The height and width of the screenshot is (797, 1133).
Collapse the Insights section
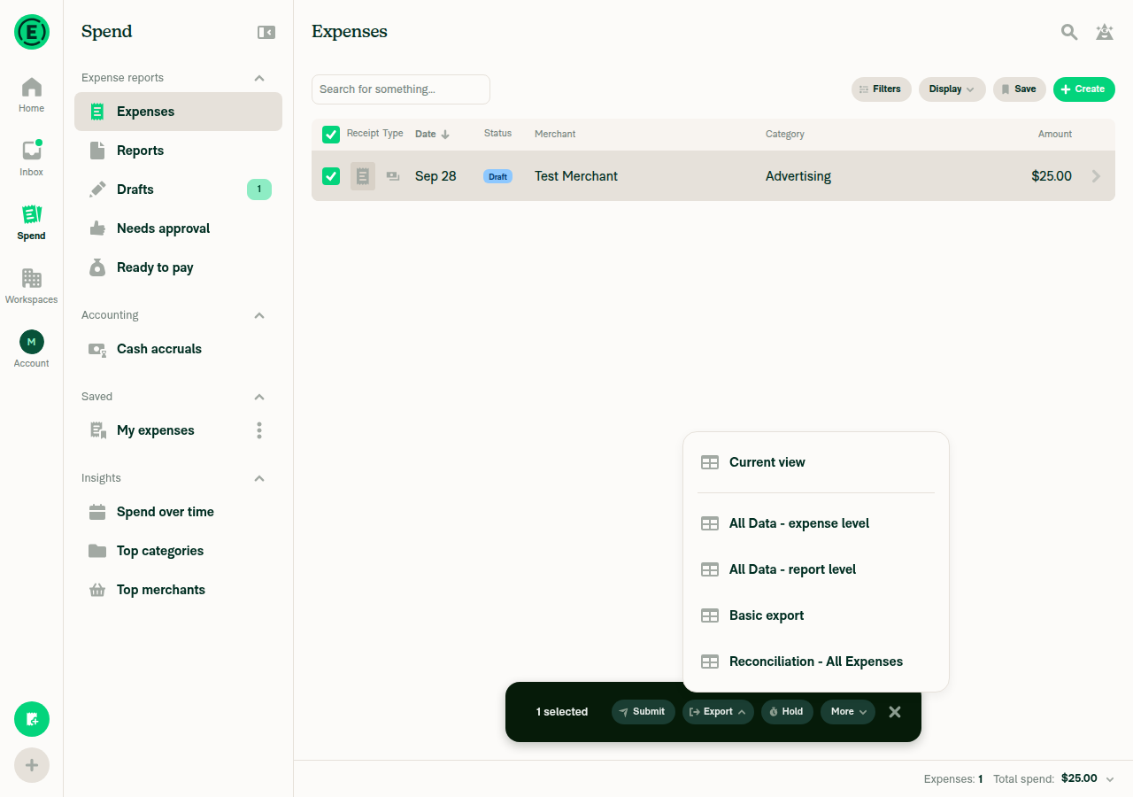point(259,478)
